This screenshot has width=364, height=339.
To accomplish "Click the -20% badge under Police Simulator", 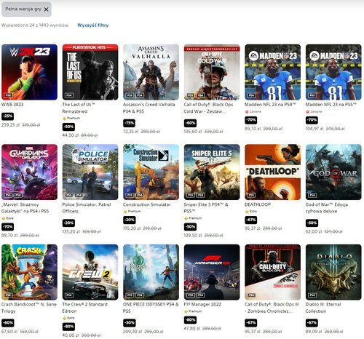I will (68, 223).
